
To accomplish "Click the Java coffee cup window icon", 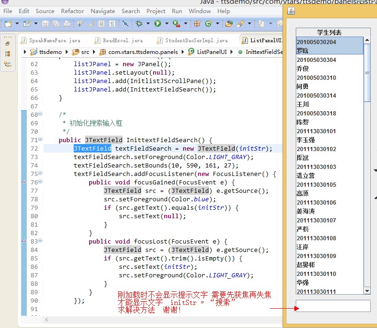I will (291, 11).
